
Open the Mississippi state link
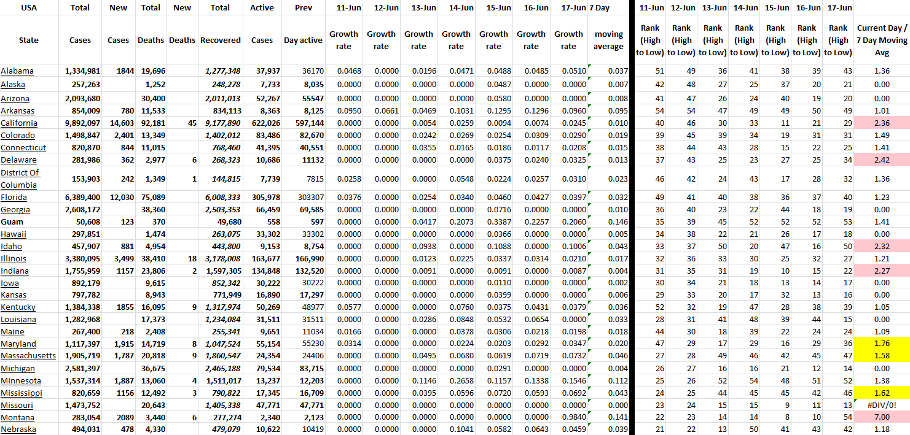(22, 393)
